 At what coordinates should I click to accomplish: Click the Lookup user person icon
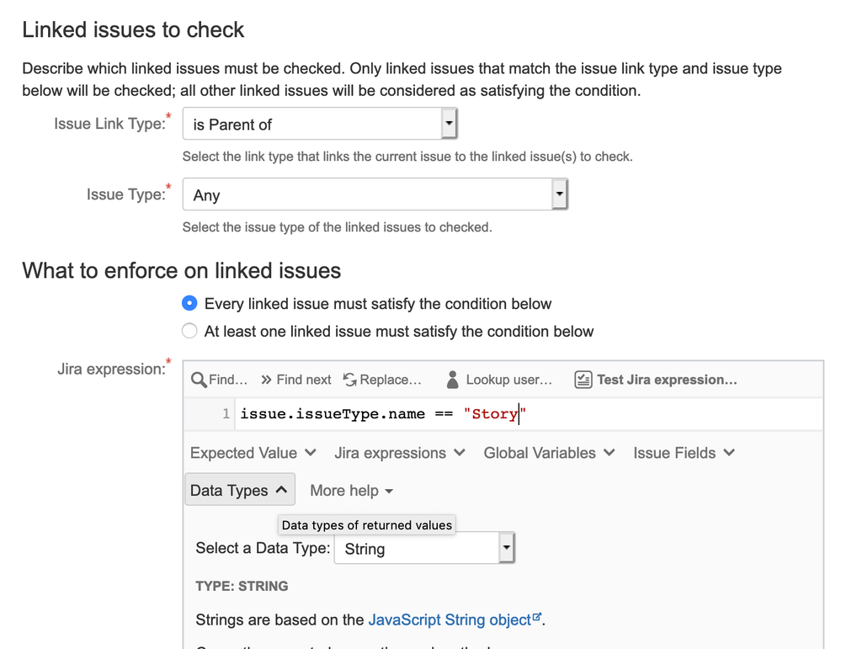pos(453,380)
